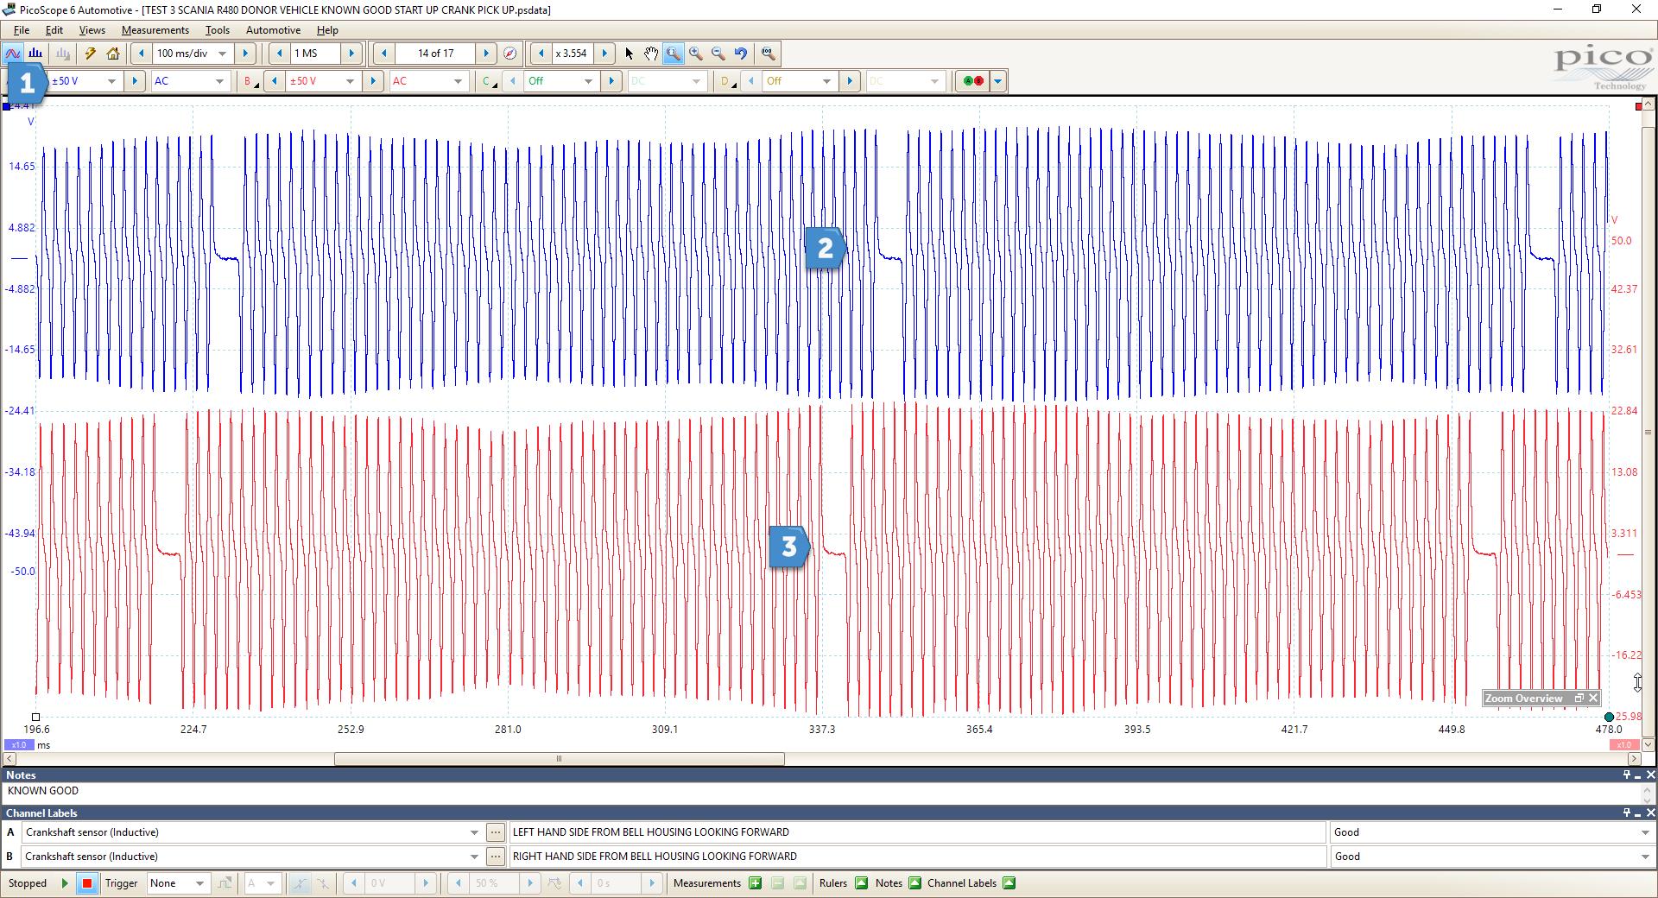Open the Automotive menu
The image size is (1658, 898).
click(273, 30)
